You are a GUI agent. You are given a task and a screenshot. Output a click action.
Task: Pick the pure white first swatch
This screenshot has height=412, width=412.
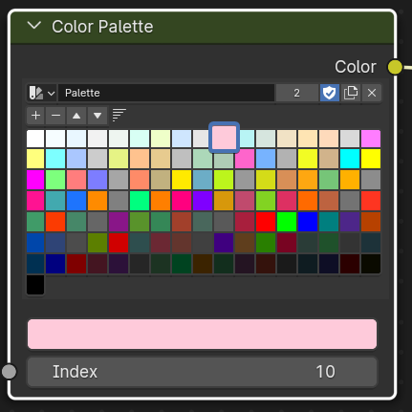point(35,139)
